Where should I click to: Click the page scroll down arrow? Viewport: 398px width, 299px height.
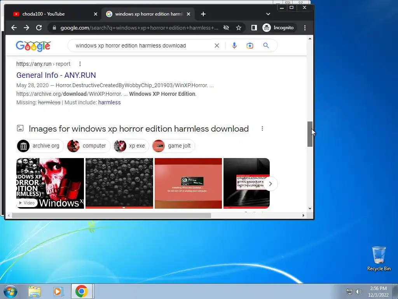click(x=310, y=209)
